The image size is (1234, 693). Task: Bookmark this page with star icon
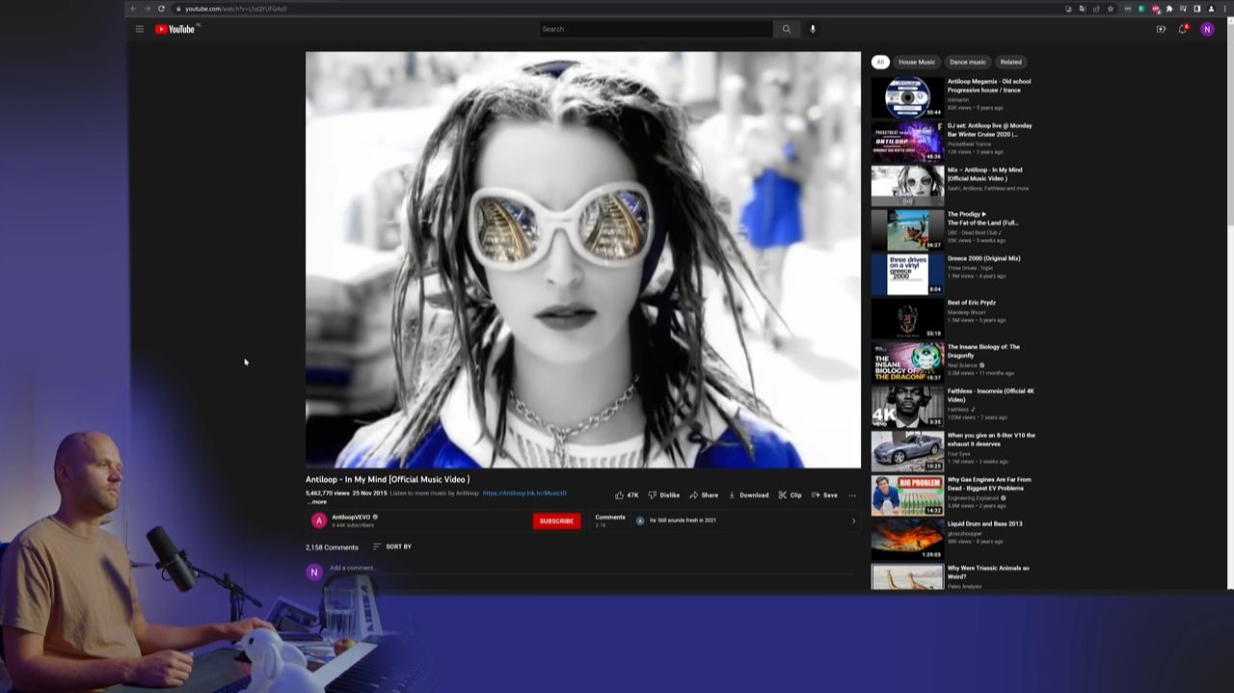click(1111, 9)
